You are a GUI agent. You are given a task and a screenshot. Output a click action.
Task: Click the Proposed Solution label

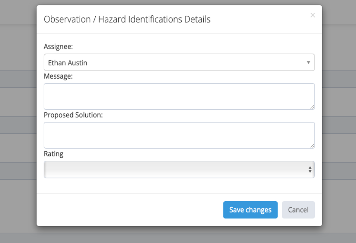tap(73, 115)
